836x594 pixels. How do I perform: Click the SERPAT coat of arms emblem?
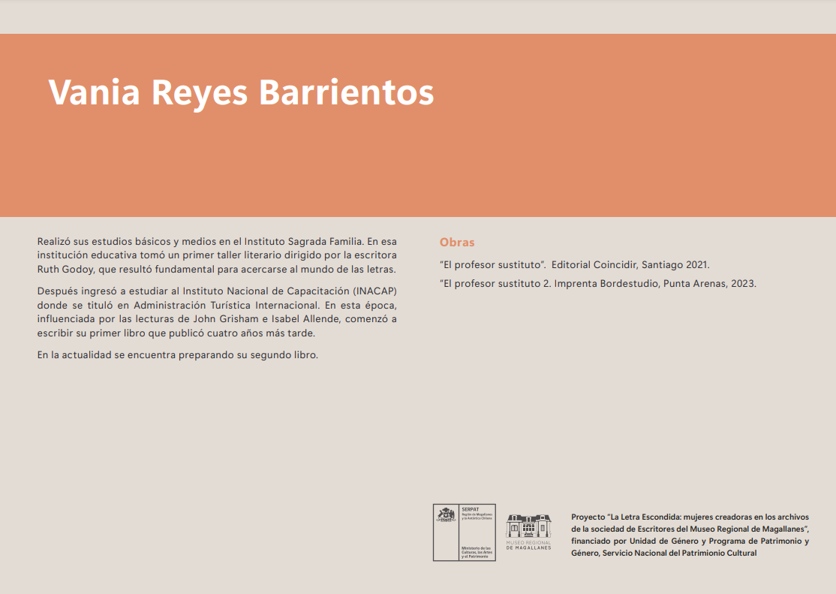pos(446,514)
